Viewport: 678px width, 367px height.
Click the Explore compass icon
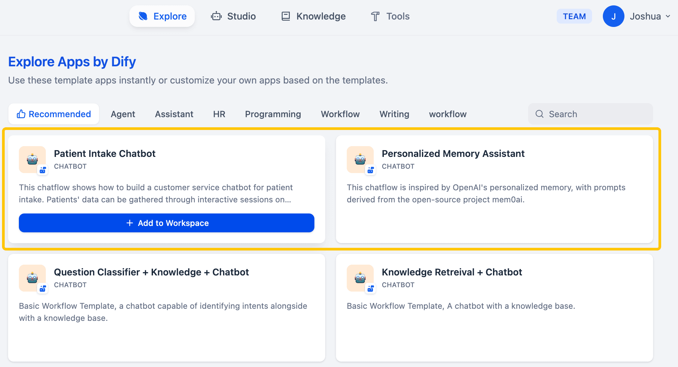click(143, 16)
